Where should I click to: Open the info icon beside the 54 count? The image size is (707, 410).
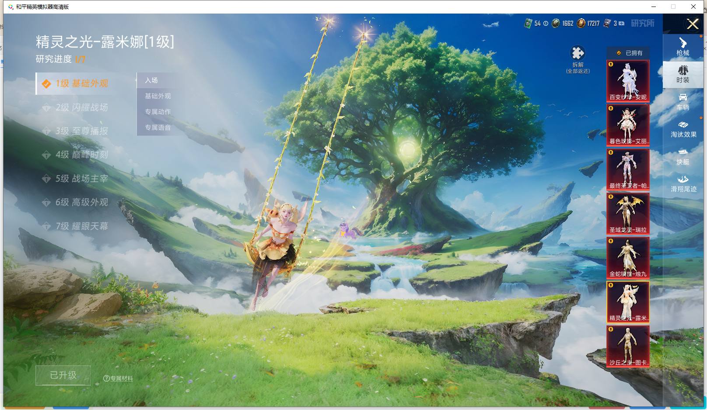click(x=546, y=24)
